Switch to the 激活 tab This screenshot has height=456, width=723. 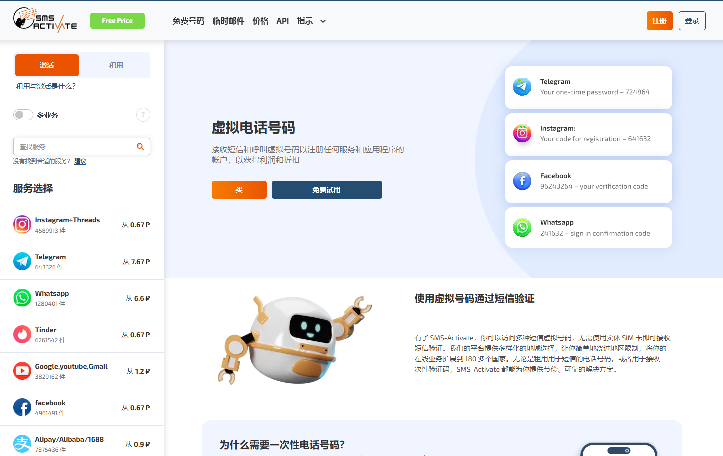pos(47,65)
